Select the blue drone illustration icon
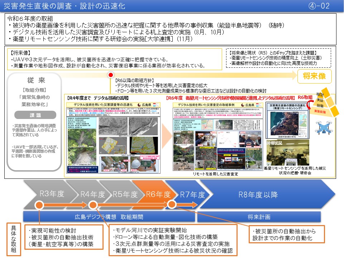This screenshot has width=344, height=258. (x=324, y=128)
